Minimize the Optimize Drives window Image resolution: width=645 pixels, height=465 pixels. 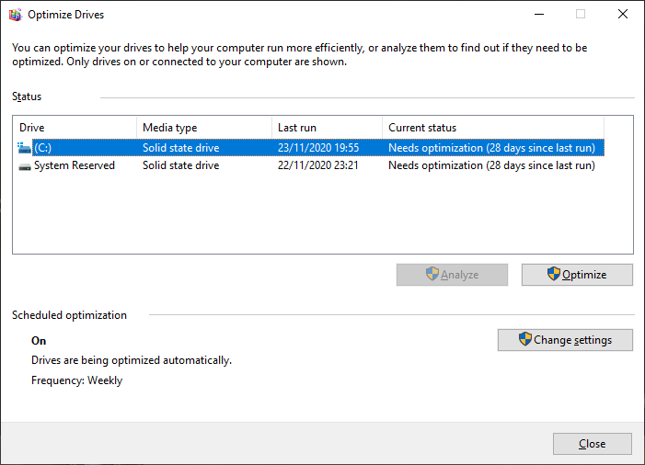538,15
